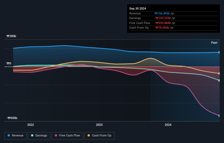
Task: Select the Revenue endpoint marker on chart
Action: [219, 52]
